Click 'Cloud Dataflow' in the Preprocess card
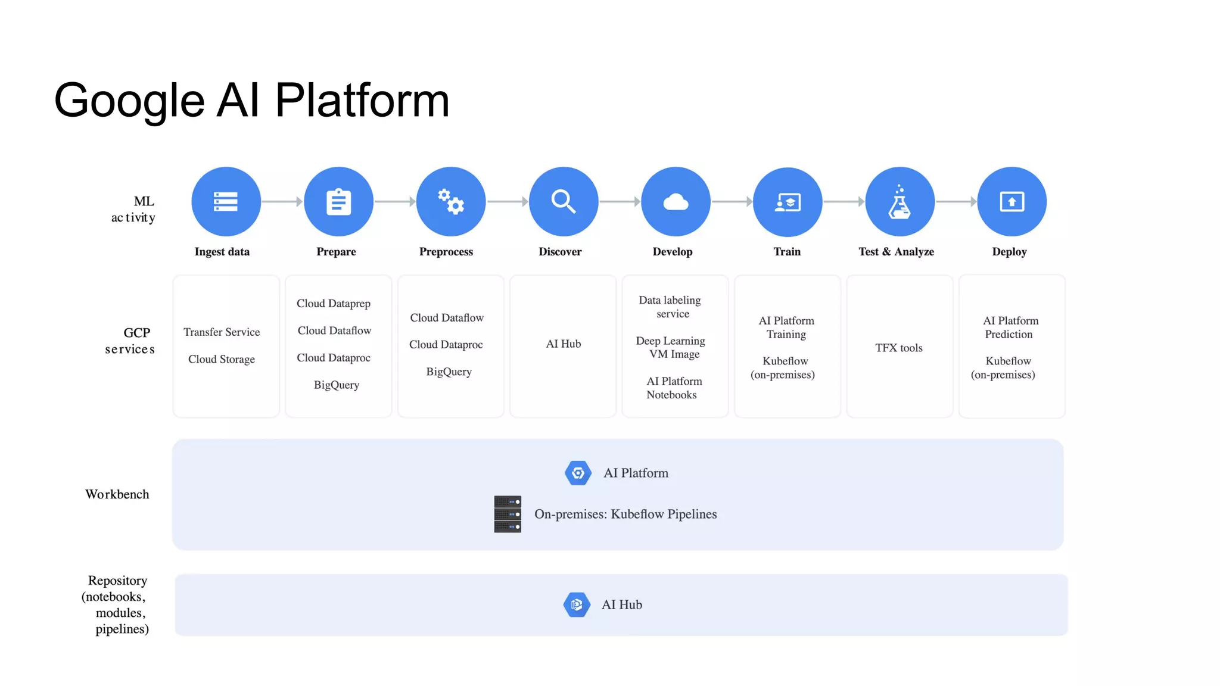 (447, 318)
